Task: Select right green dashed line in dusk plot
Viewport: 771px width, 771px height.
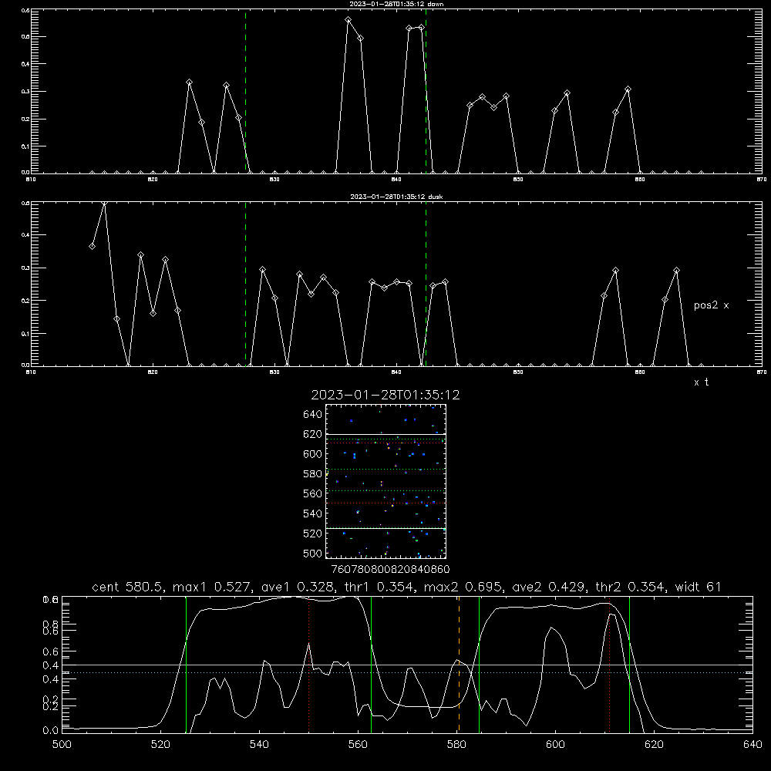Action: tap(426, 284)
